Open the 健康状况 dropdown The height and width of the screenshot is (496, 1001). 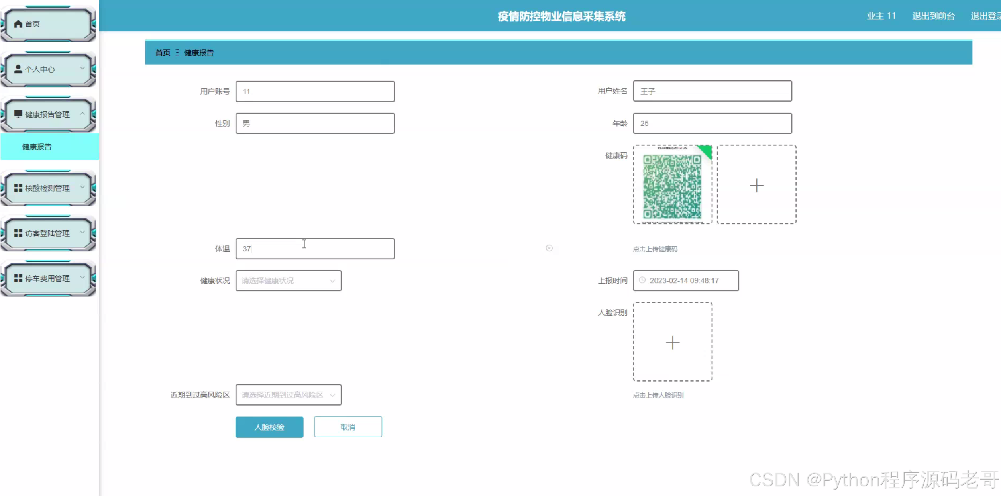[288, 280]
